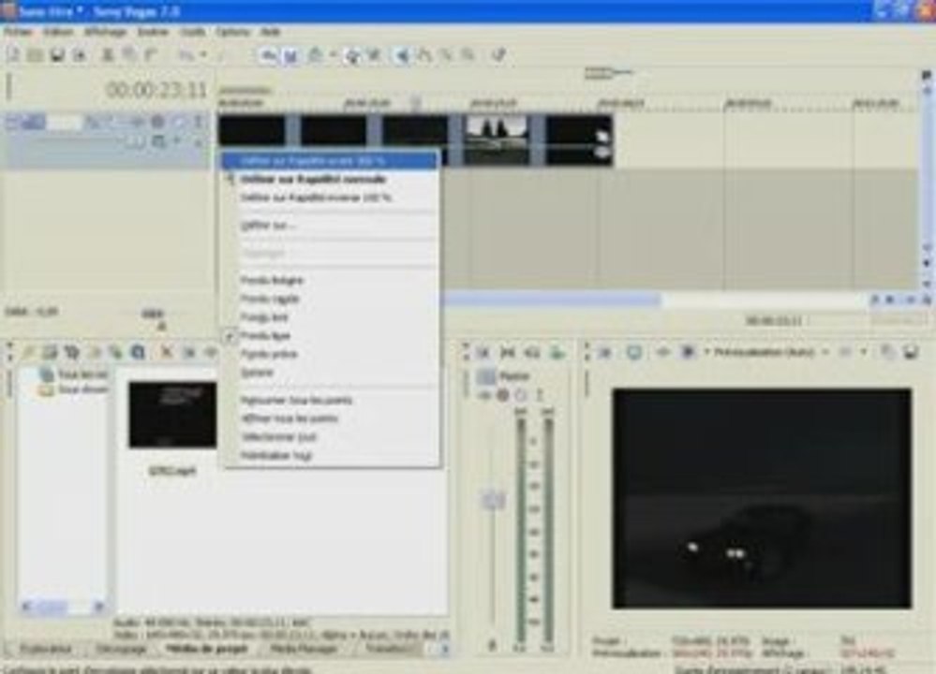The height and width of the screenshot is (674, 936).
Task: Toggle automatic crossfades in toolbar
Action: 290,55
